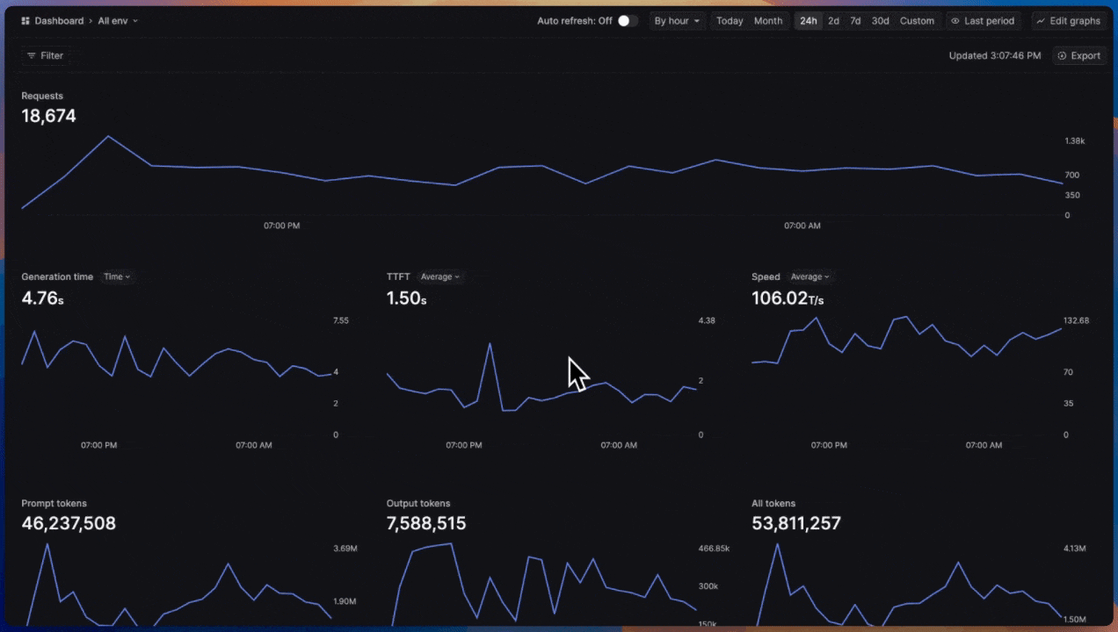Viewport: 1118px width, 632px height.
Task: Click the eye icon in Last period
Action: point(955,21)
